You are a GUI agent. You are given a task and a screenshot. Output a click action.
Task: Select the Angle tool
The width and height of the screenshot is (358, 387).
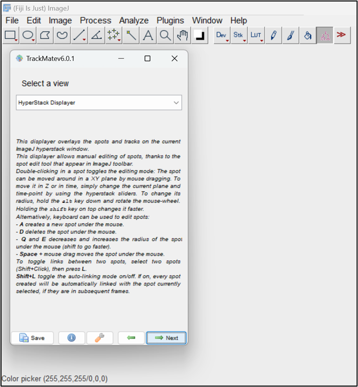pos(97,35)
